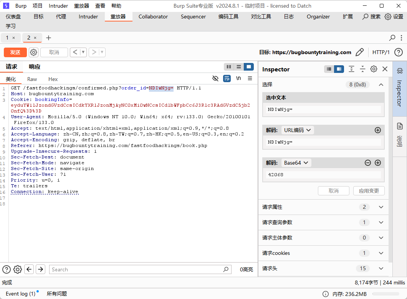Add decoding step next to URL编码
This screenshot has height=299, width=407.
click(378, 130)
